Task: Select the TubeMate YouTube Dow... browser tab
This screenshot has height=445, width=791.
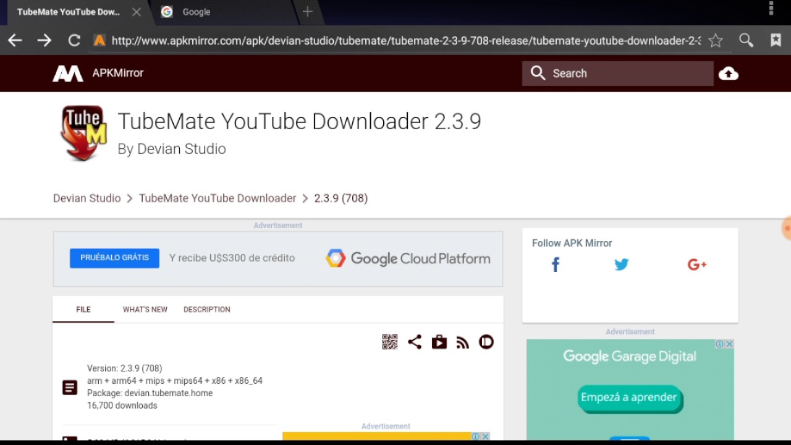Action: [69, 12]
